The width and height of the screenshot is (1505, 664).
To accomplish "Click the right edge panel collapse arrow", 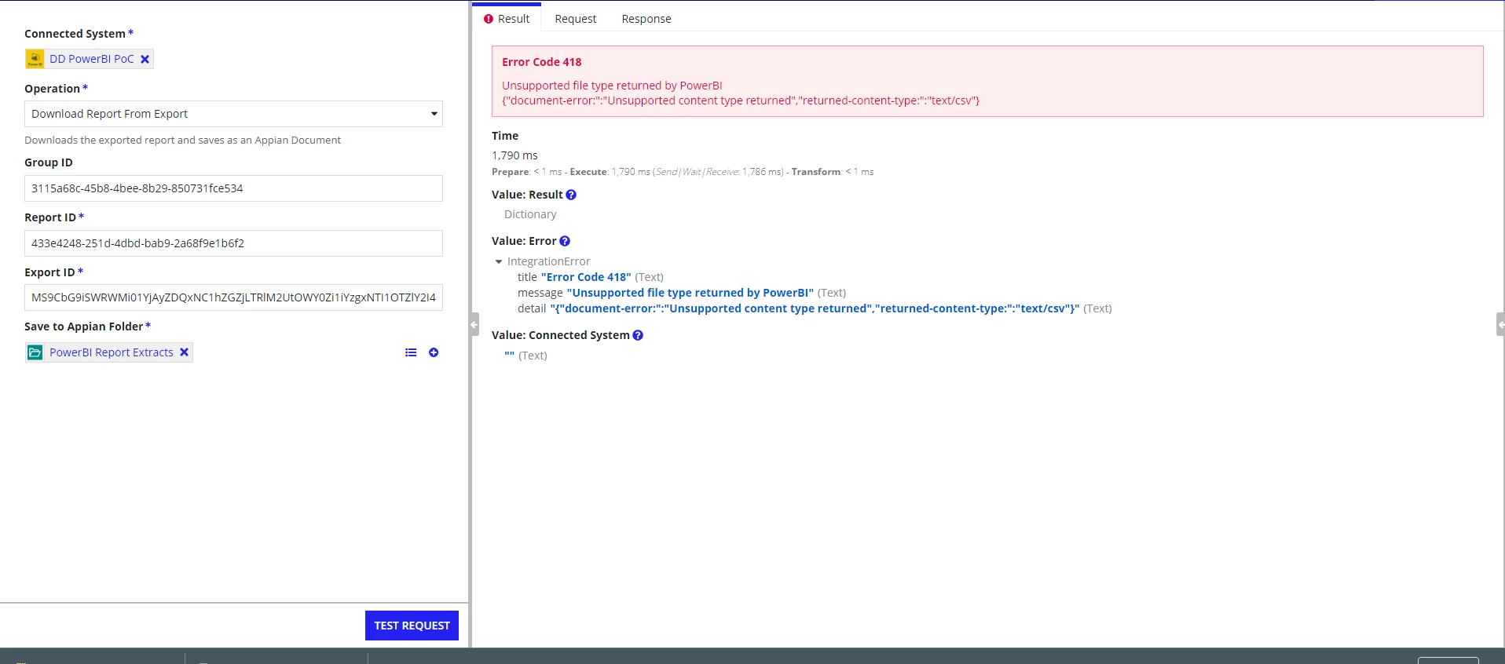I will 1501,324.
